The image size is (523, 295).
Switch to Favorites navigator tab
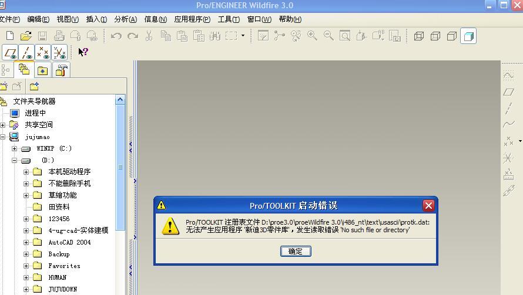42,70
